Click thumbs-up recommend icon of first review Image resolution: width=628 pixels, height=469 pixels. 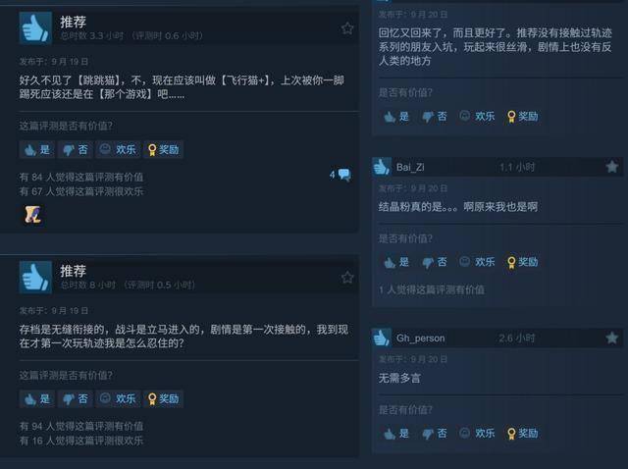(x=35, y=27)
